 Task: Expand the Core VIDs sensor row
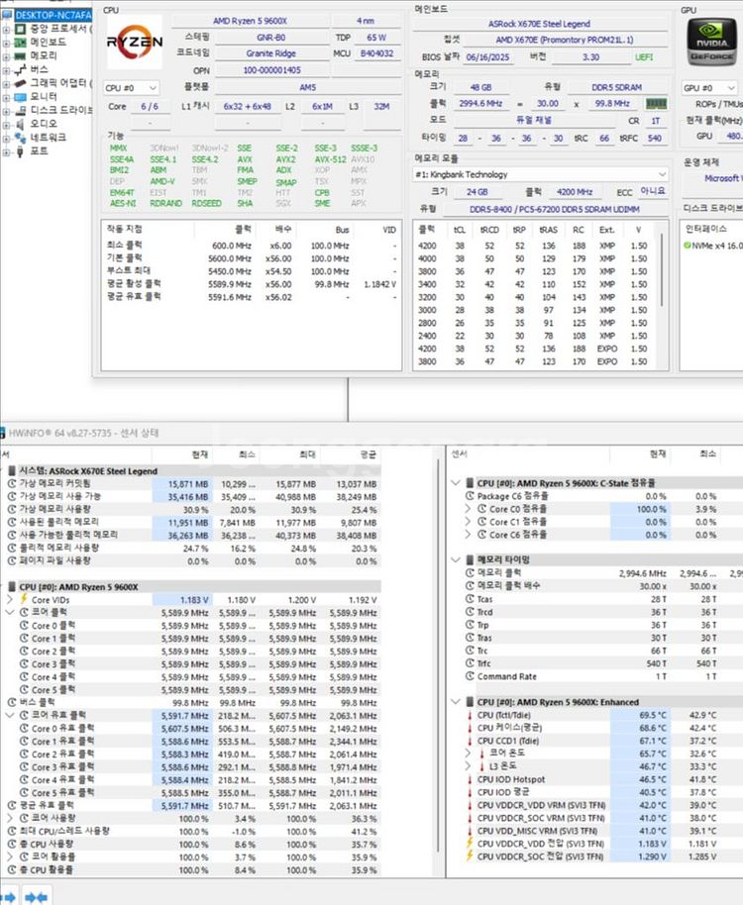[x=10, y=600]
